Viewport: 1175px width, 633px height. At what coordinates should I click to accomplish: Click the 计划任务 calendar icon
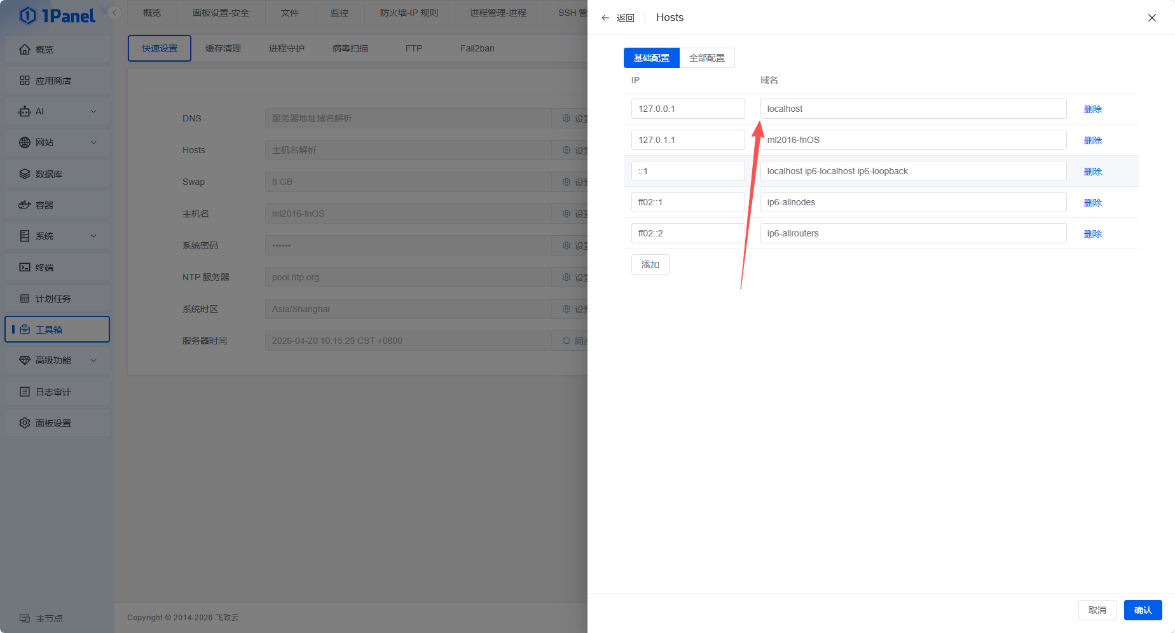(x=25, y=298)
